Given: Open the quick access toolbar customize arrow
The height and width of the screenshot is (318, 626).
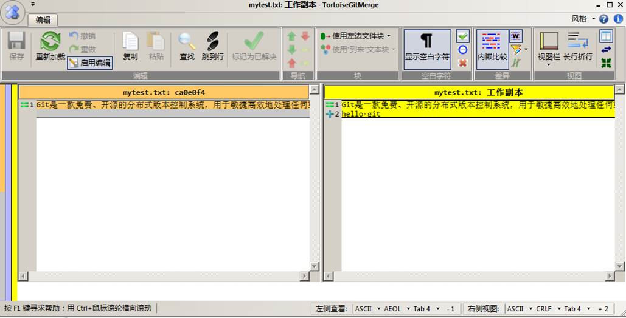Looking at the screenshot, I should click(x=33, y=5).
